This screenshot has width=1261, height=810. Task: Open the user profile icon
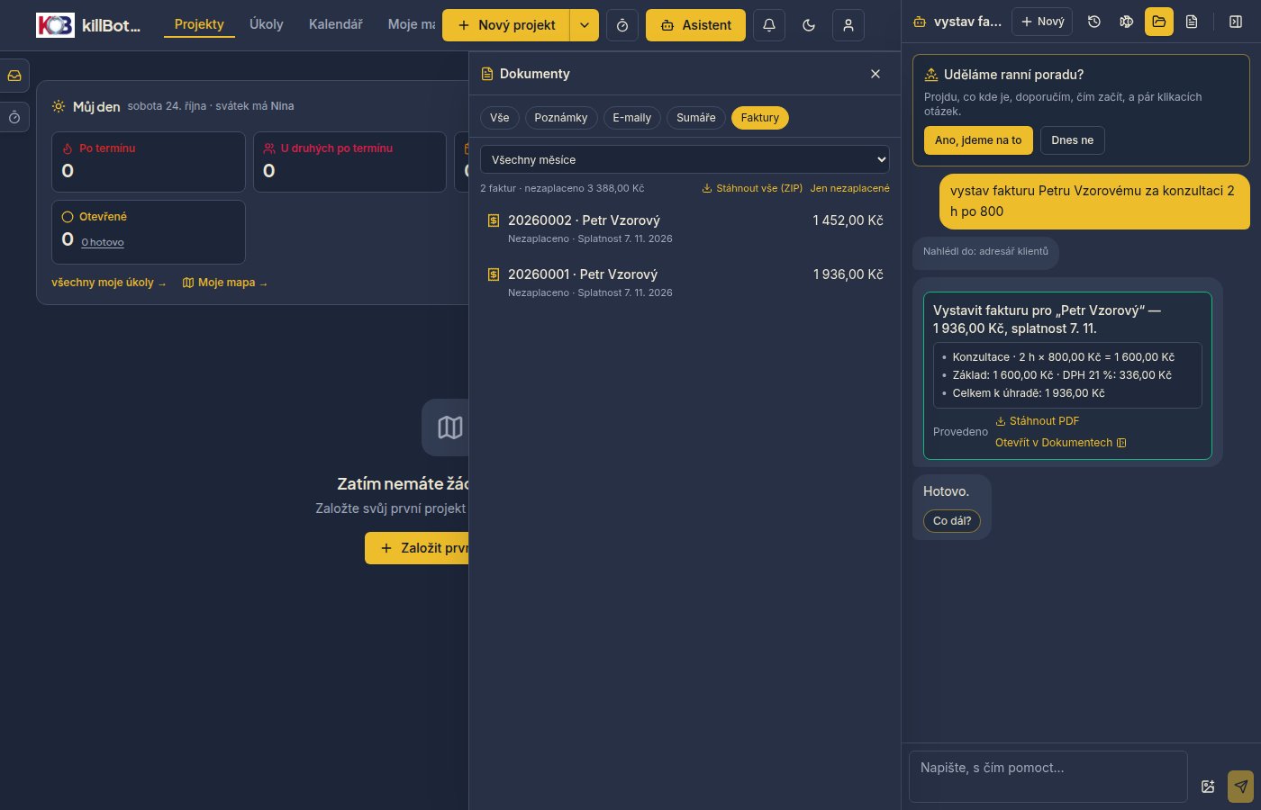click(848, 25)
